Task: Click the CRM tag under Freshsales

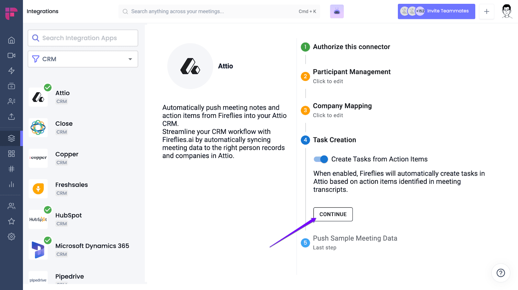Action: tap(62, 193)
